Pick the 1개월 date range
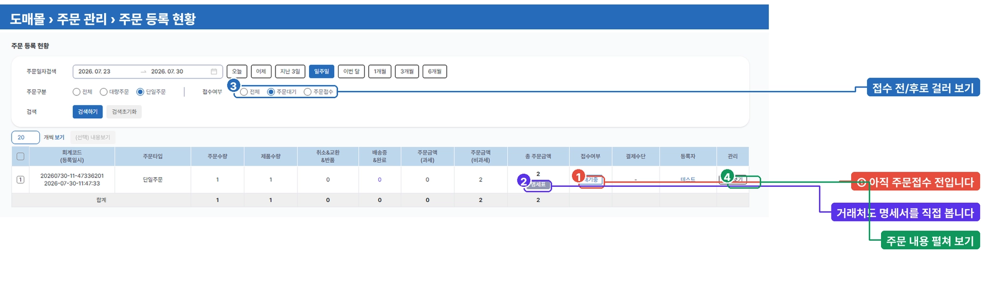This screenshot has width=986, height=285. (380, 72)
